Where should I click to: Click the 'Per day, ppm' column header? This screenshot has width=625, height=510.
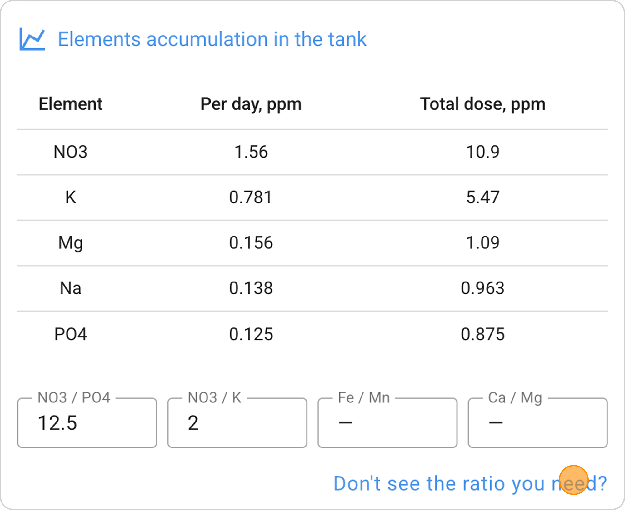click(x=251, y=104)
